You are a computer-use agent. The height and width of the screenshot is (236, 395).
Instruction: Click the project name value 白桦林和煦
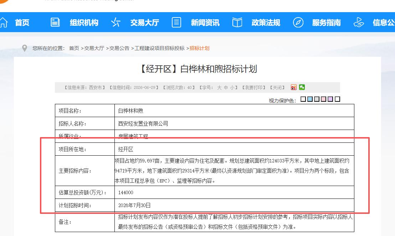131,111
